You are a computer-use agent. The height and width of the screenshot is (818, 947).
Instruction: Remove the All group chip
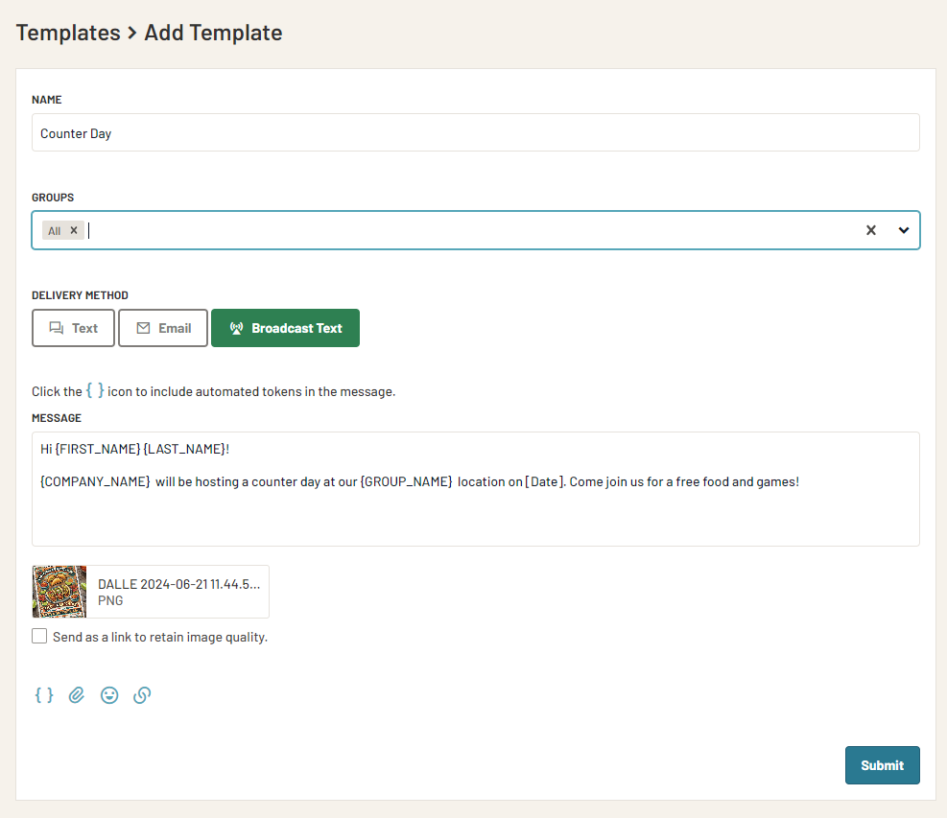(x=75, y=229)
